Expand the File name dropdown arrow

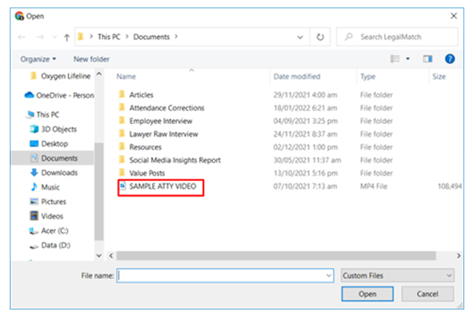point(328,276)
